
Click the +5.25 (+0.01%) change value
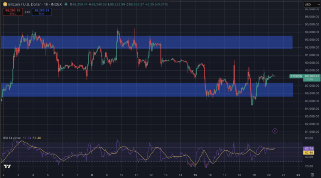tap(157, 4)
